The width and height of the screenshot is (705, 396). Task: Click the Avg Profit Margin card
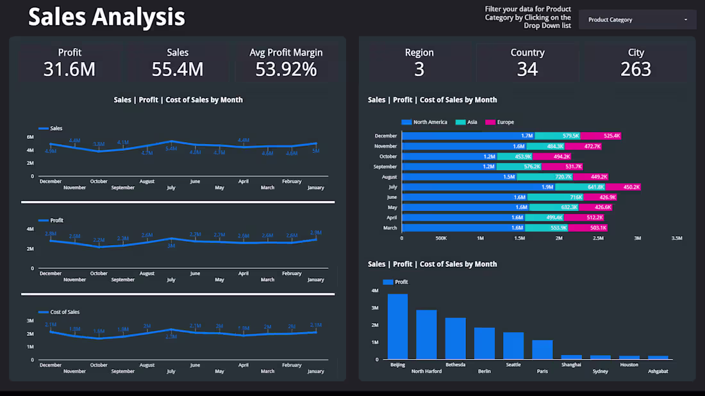(x=286, y=62)
